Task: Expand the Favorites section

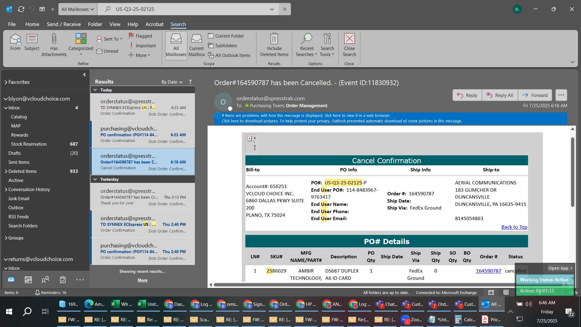Action: click(6, 82)
